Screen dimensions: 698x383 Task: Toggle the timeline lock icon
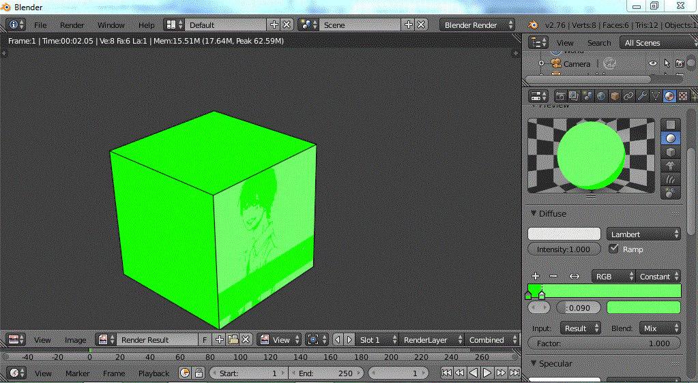coord(199,373)
